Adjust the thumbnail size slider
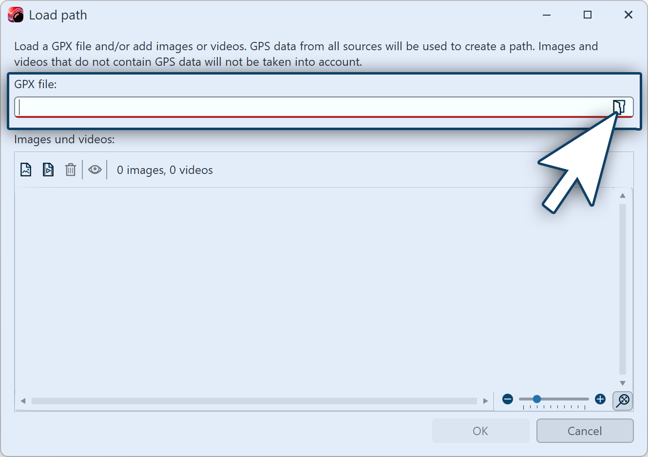 537,399
